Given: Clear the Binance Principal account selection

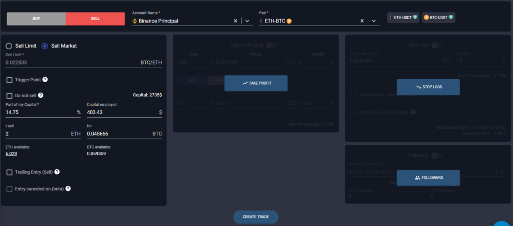Looking at the screenshot, I should [235, 21].
